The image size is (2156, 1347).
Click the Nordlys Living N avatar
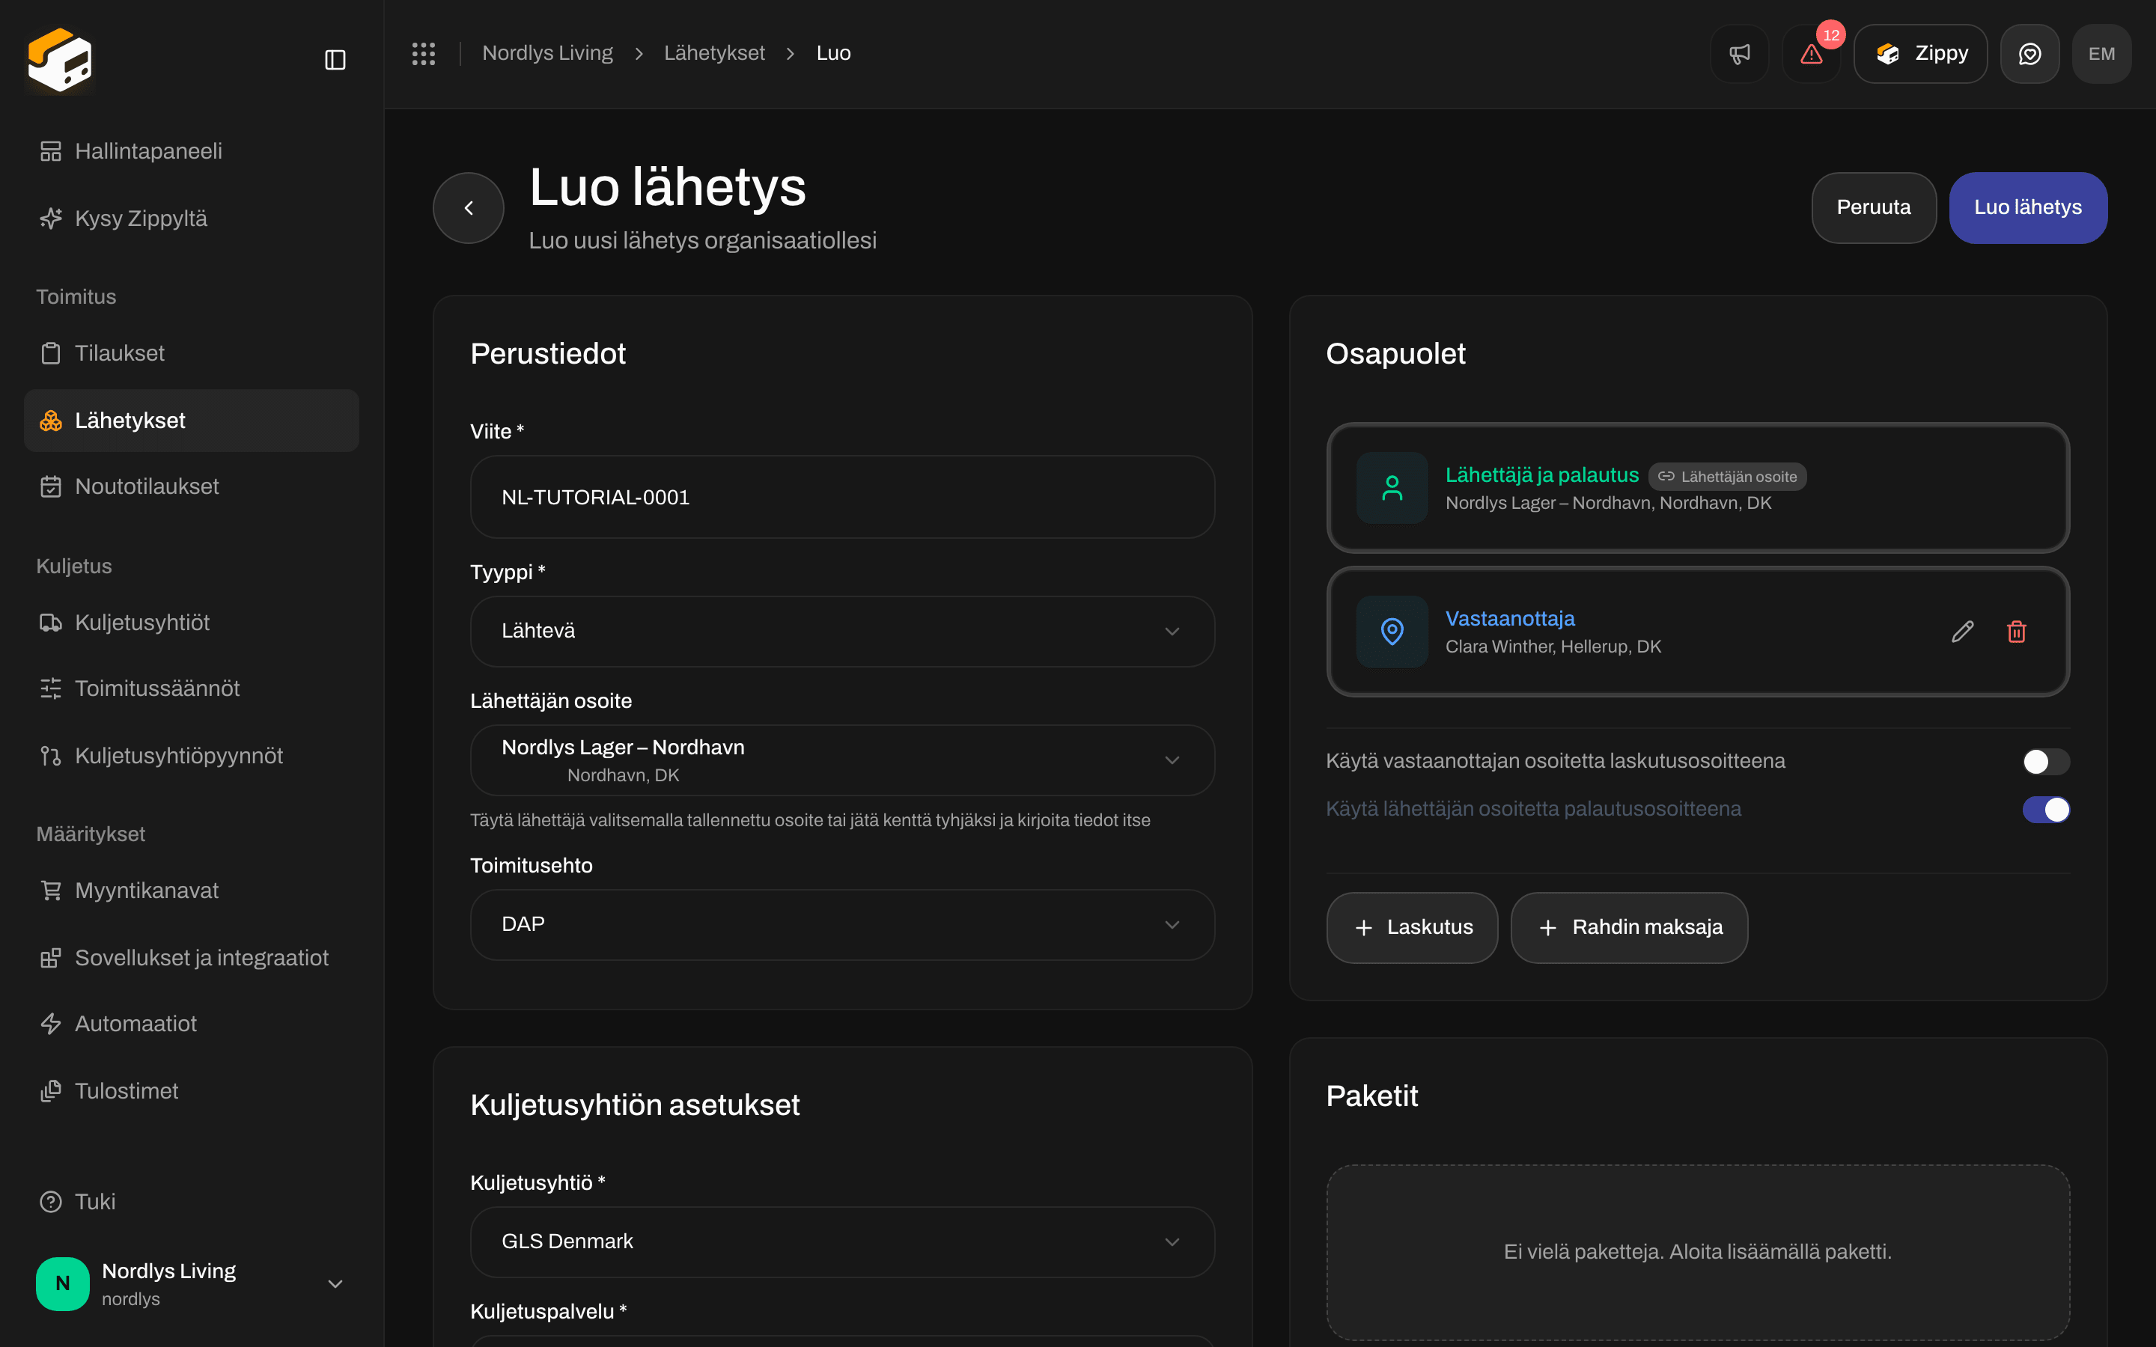pos(62,1283)
